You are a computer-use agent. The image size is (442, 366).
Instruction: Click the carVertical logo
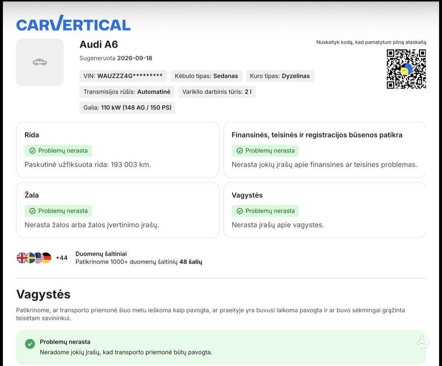click(x=73, y=23)
